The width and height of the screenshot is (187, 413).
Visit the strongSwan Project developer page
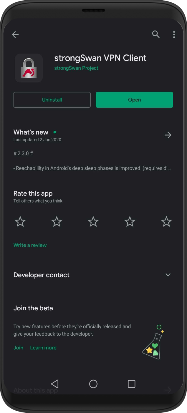[x=76, y=68]
